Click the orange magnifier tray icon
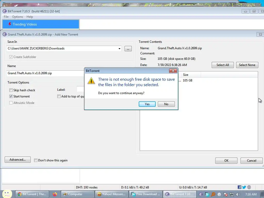Screen dimensions: 264x198 coord(213,194)
